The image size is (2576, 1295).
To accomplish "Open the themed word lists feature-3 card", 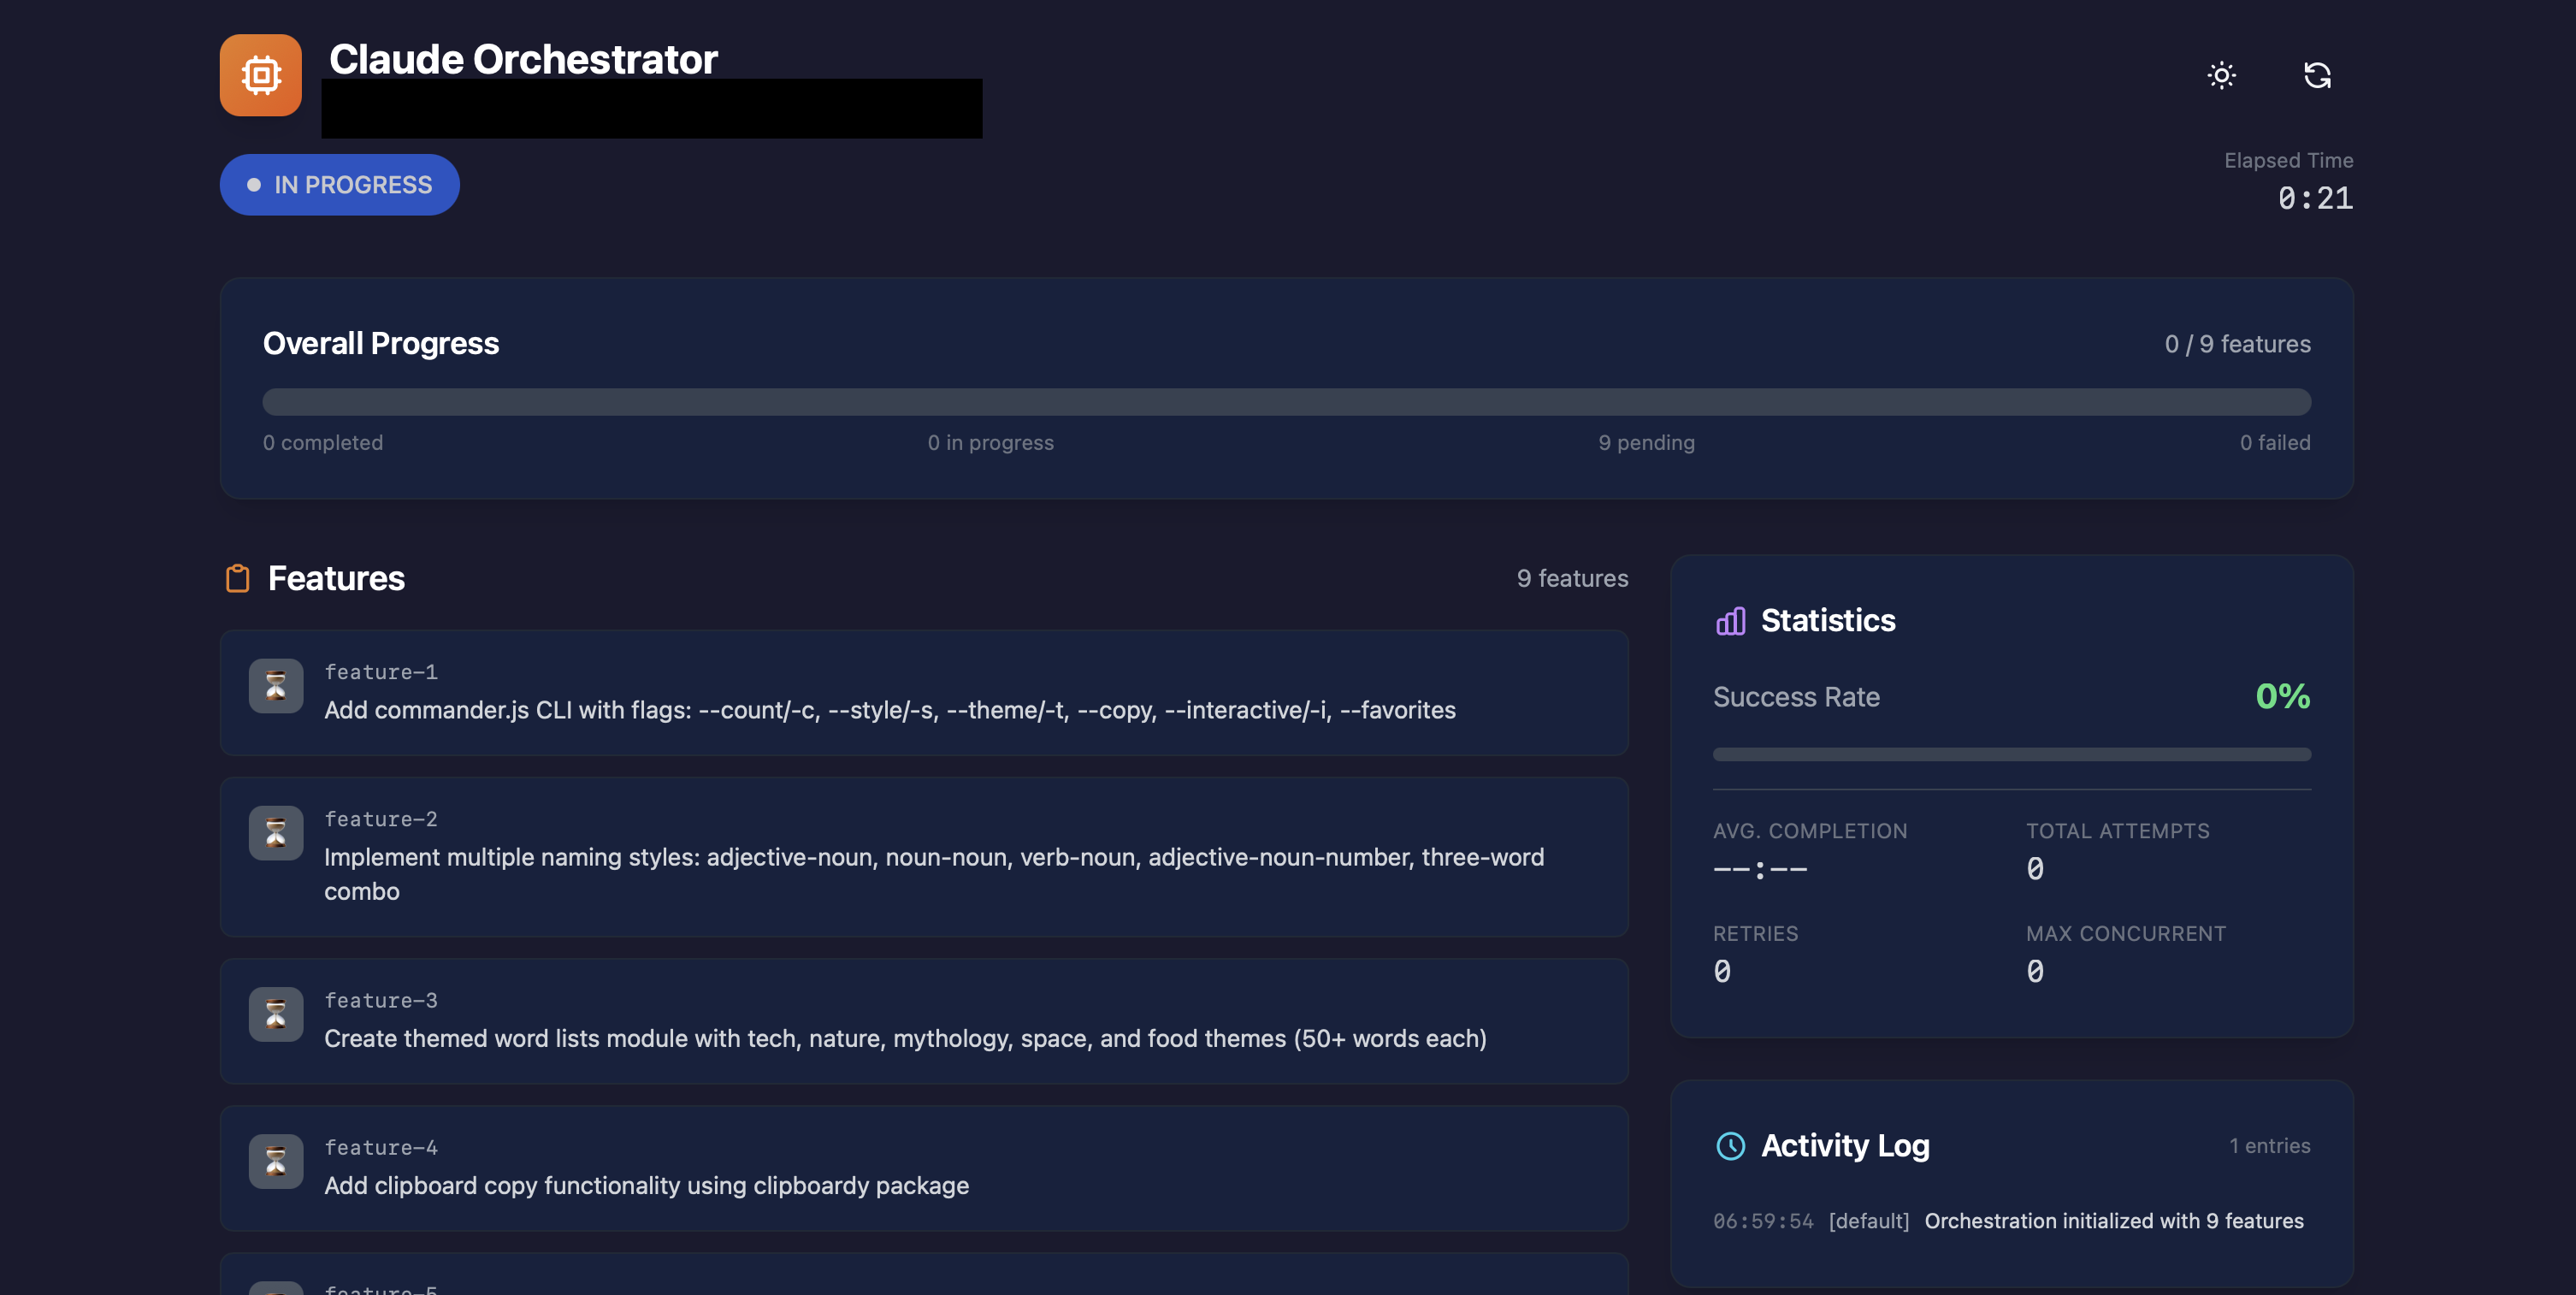I will tap(924, 1021).
